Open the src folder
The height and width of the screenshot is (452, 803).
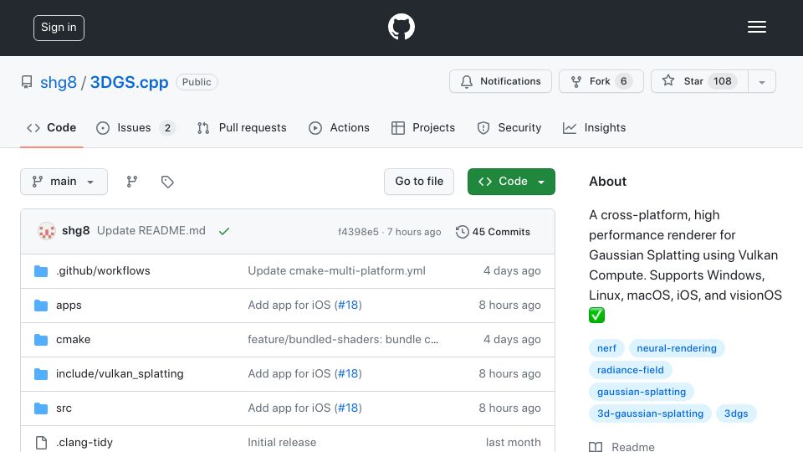(x=64, y=408)
